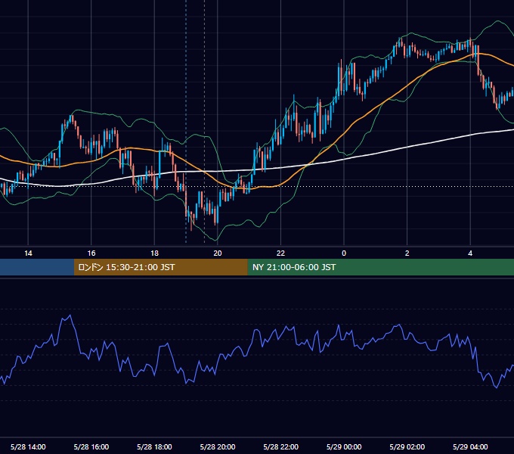Select the NY 21:00-06:00 JST session band
514x454 pixels.
380,267
